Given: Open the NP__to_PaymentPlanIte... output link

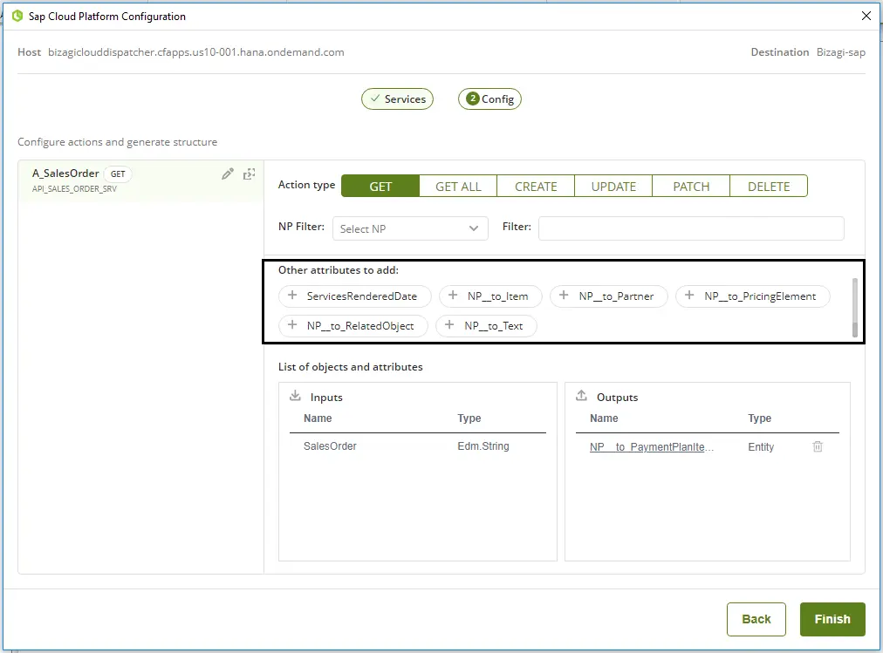Looking at the screenshot, I should point(652,447).
